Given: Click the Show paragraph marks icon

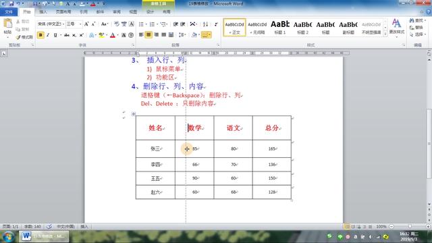Looking at the screenshot, I should (216, 24).
